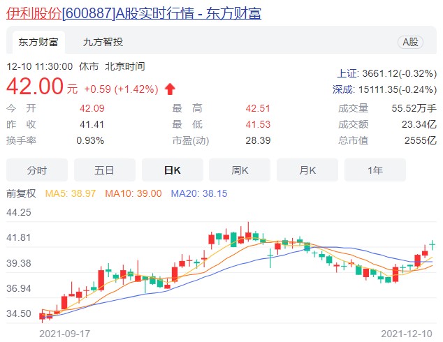Click the first candlestick above 2021-09-17
This screenshot has width=443, height=342.
[42, 316]
